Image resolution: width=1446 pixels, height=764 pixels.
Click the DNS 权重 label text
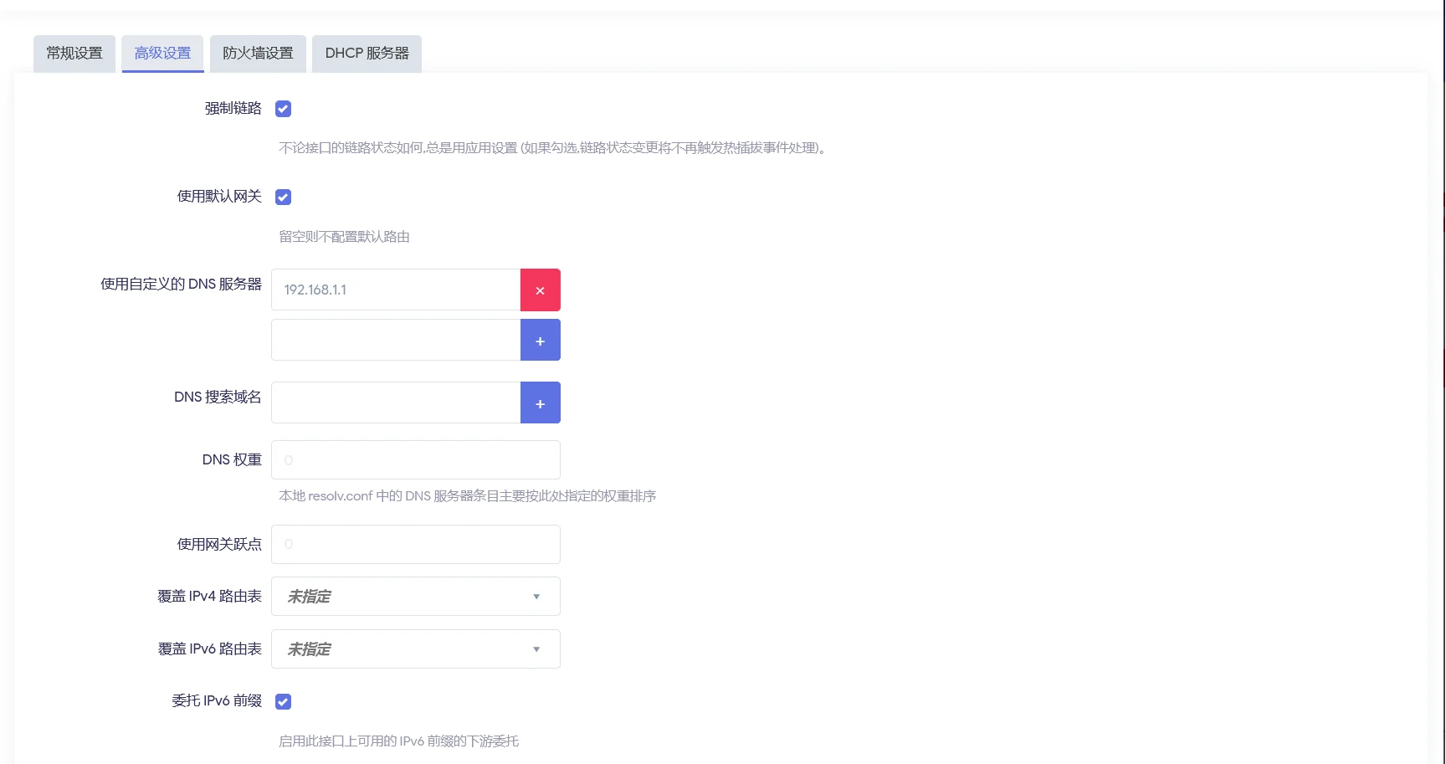point(232,459)
